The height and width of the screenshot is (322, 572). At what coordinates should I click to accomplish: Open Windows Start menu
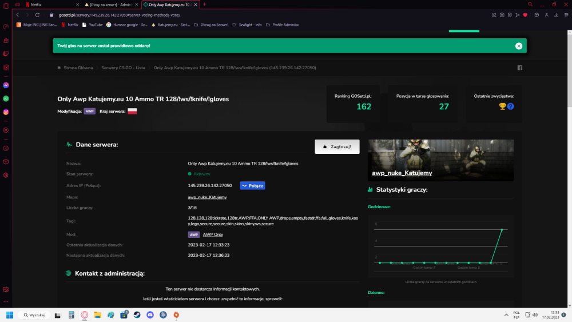[10, 315]
